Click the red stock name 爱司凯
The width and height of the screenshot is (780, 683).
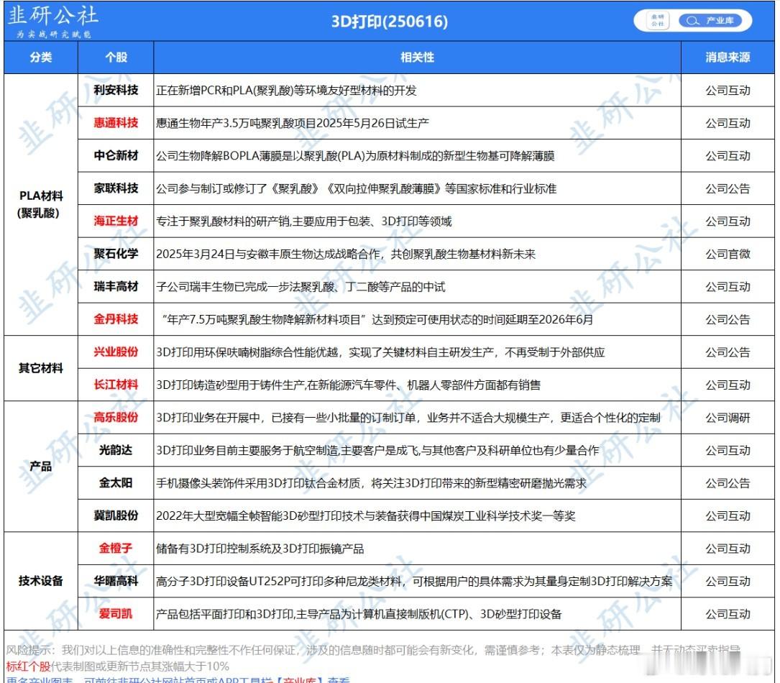pyautogui.click(x=116, y=614)
